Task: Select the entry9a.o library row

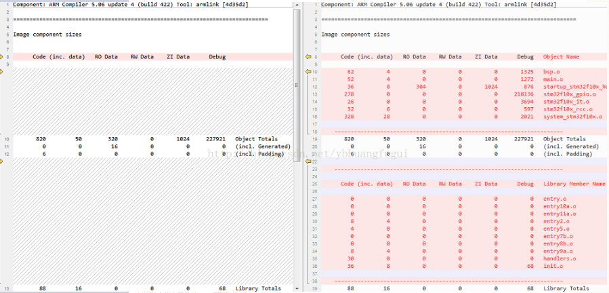Action: [464, 252]
